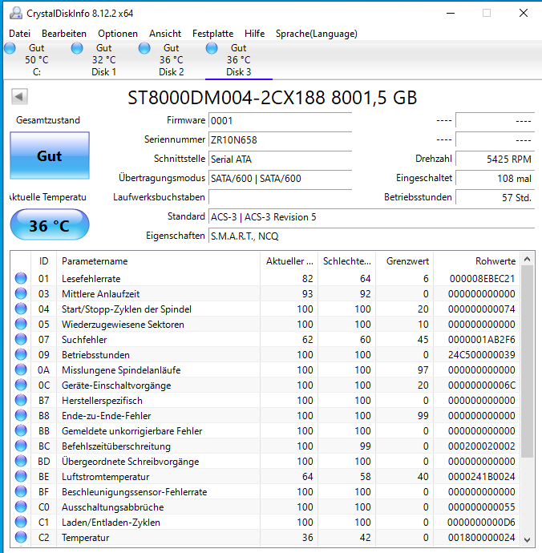The image size is (542, 553).
Task: Click the Drehzahl value 5425 RPM
Action: coord(495,159)
